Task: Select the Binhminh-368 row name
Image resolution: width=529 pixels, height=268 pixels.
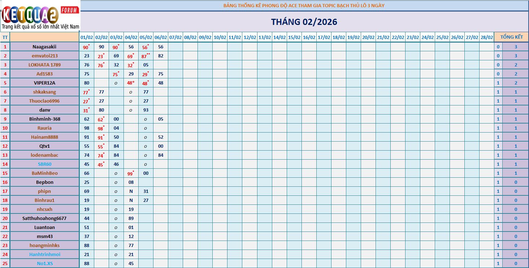Action: coord(44,119)
